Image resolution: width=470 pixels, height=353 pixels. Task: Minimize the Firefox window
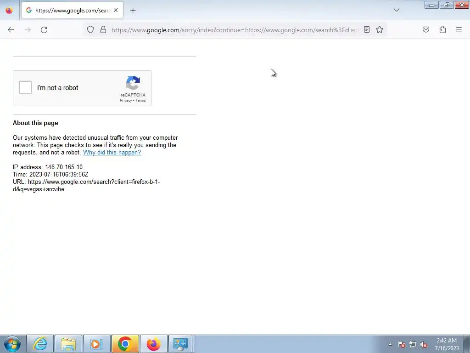pyautogui.click(x=431, y=5)
